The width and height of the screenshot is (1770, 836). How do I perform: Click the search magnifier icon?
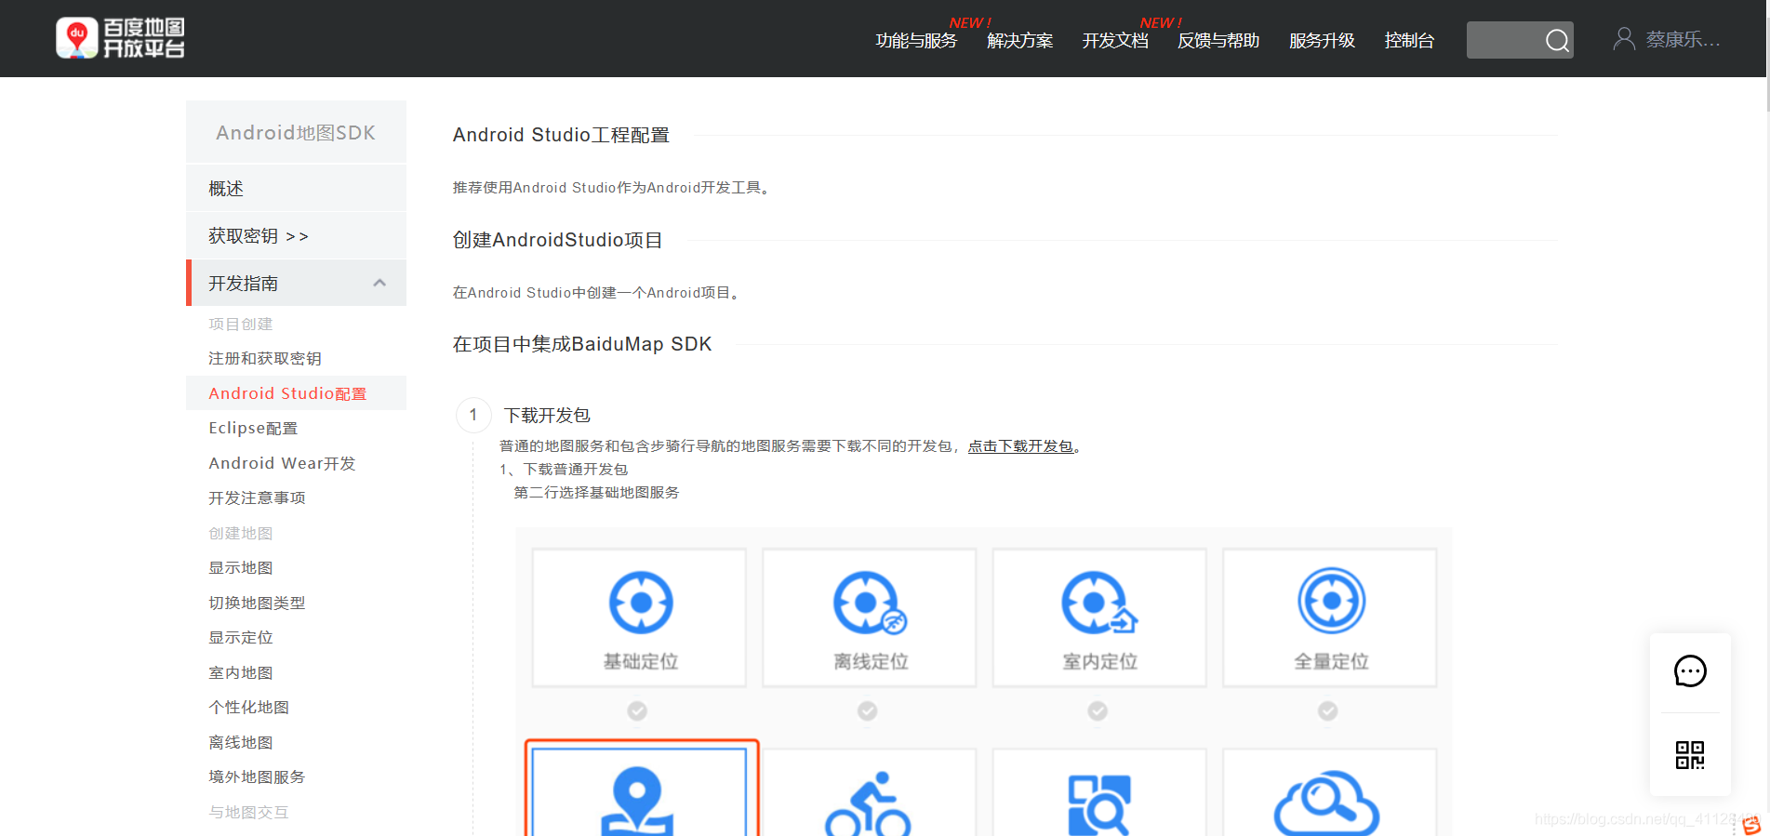point(1556,40)
